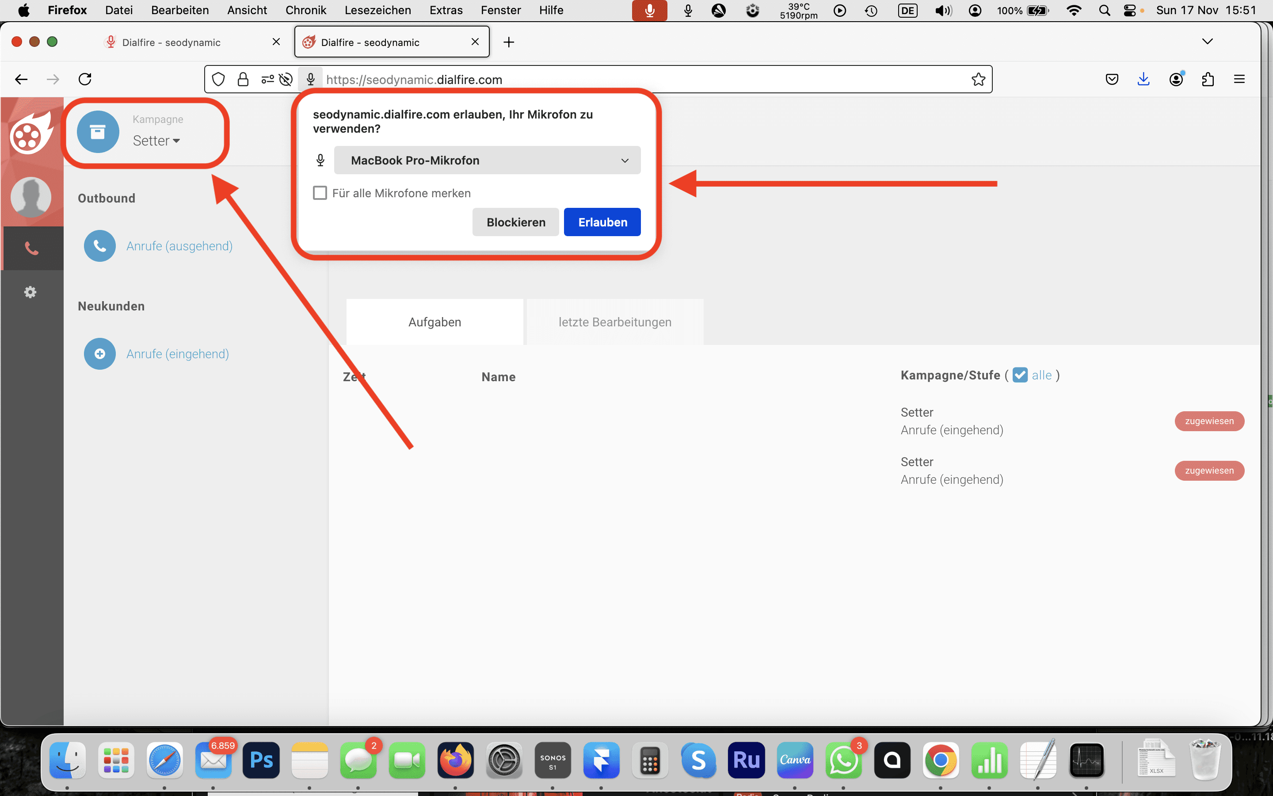
Task: Open 'Anrufe (ausgehend)' link
Action: click(x=179, y=246)
